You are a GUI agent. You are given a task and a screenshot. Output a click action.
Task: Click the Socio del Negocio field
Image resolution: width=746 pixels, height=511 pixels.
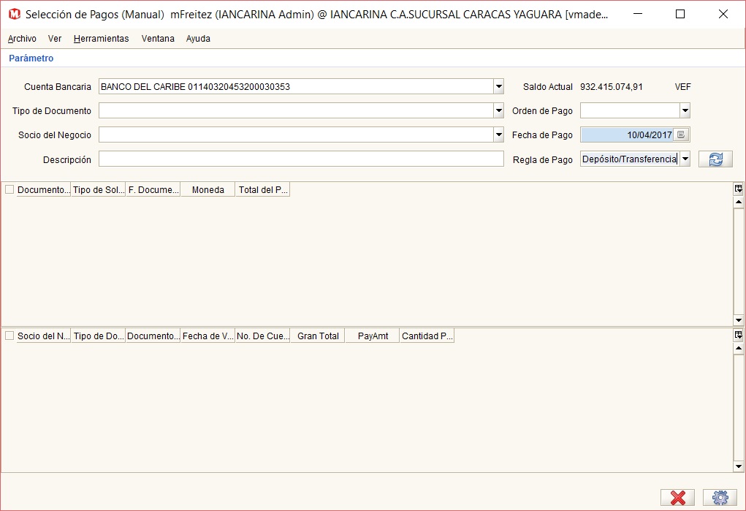[x=297, y=135]
